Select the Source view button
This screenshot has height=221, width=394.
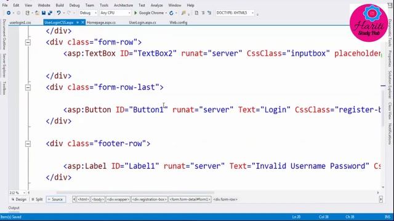click(55, 200)
